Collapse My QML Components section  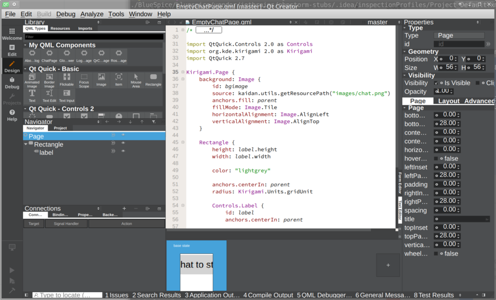tap(25, 45)
